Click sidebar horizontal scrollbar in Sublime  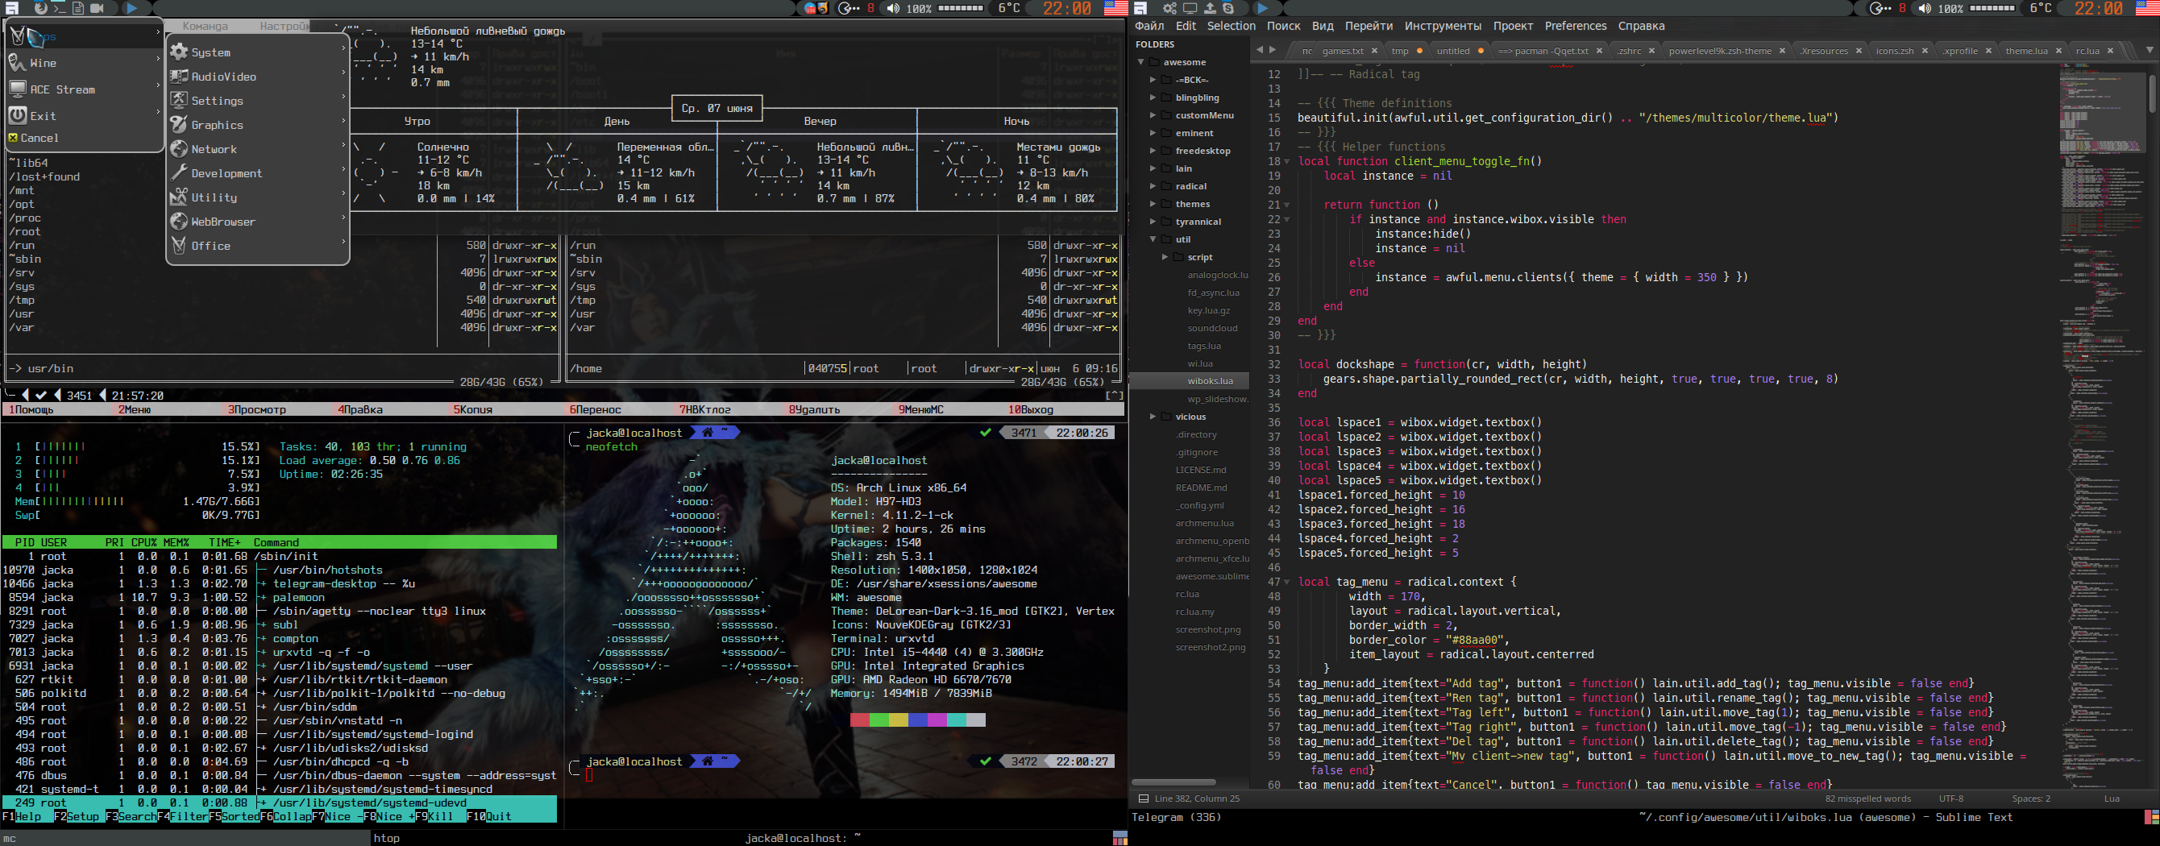(1174, 782)
